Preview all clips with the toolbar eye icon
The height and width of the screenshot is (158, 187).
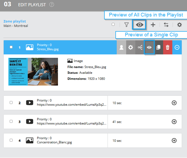[139, 25]
